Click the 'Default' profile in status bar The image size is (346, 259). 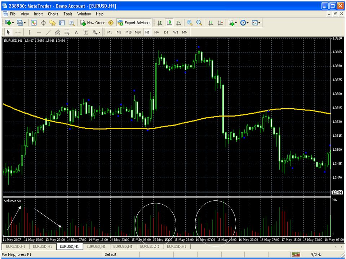tap(111, 255)
